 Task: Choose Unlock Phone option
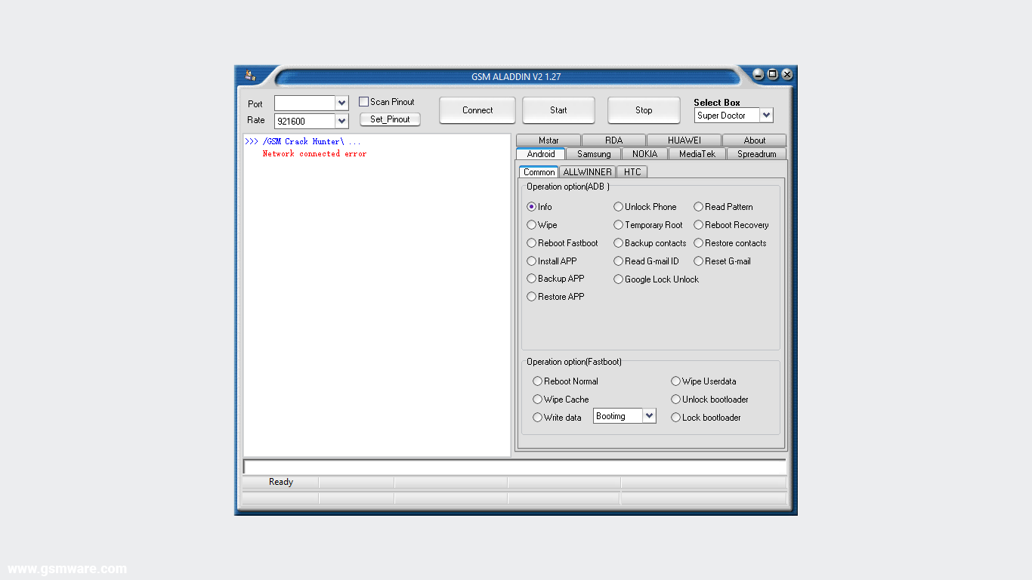click(x=618, y=206)
